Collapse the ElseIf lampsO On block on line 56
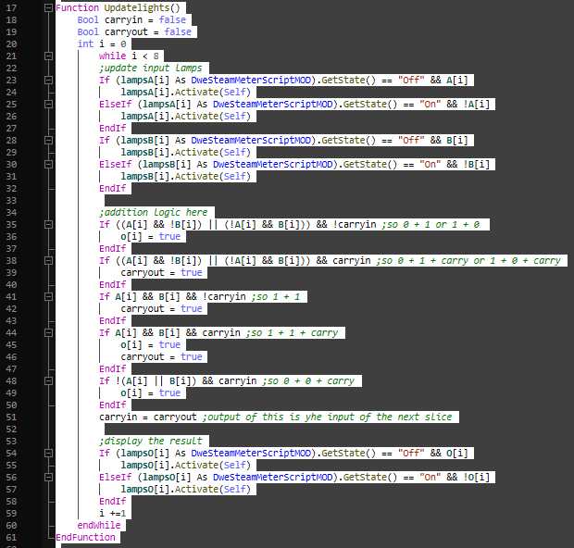This screenshot has width=574, height=548. [48, 478]
